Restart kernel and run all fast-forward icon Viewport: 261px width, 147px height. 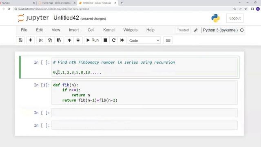pyautogui.click(x=122, y=40)
